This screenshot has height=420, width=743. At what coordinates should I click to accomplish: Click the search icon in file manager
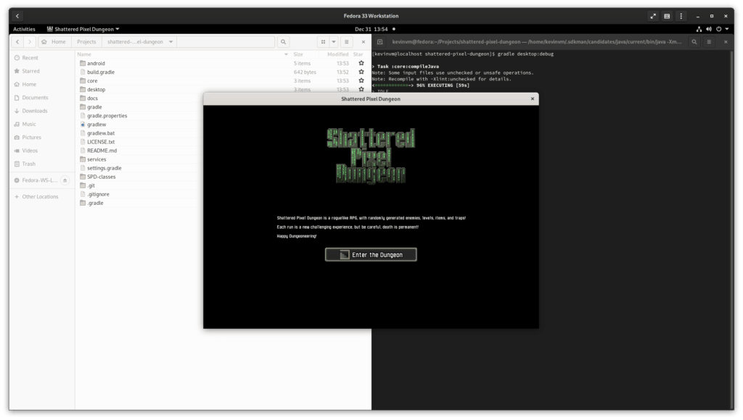click(x=284, y=41)
